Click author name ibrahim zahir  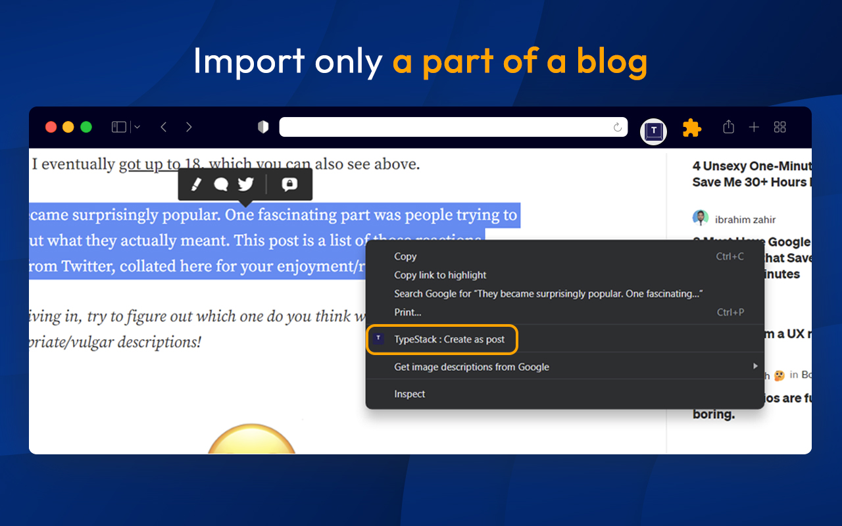click(x=745, y=220)
